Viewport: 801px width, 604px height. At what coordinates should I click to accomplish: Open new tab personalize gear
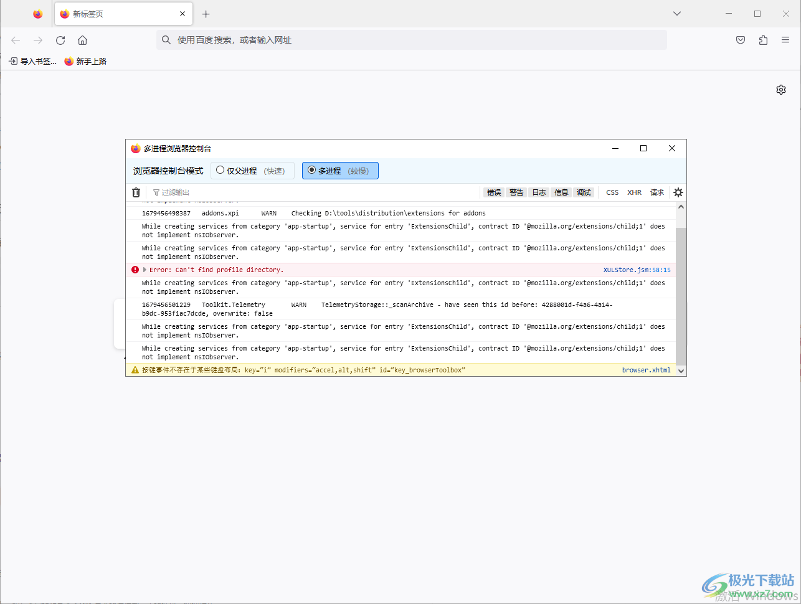point(781,90)
